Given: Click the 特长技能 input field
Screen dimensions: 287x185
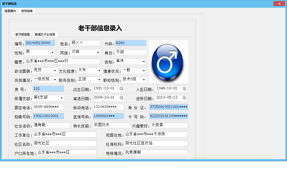Looking at the screenshot, I should [x=111, y=125].
